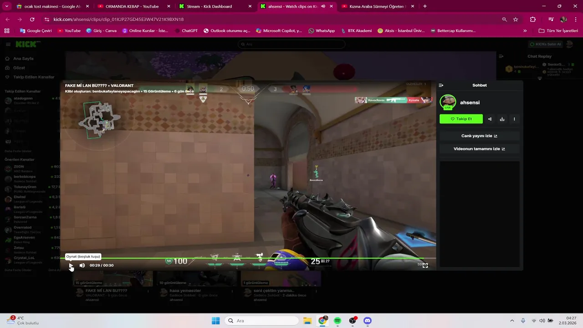
Task: Open Chrome profile avatar
Action: tap(563, 19)
